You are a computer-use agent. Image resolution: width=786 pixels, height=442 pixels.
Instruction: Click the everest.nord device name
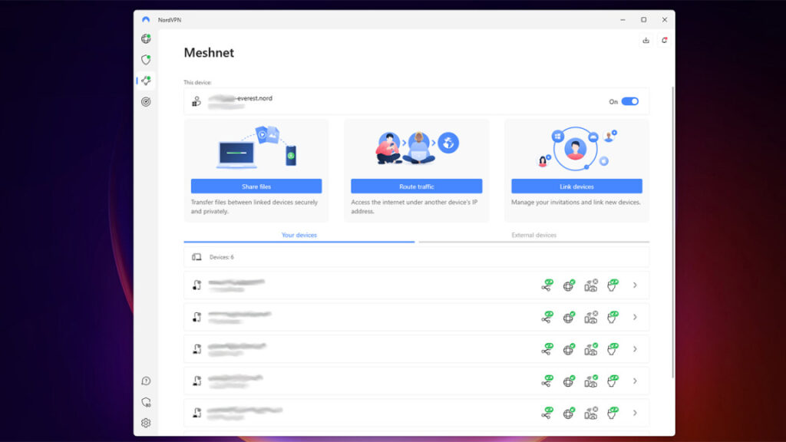pyautogui.click(x=240, y=98)
